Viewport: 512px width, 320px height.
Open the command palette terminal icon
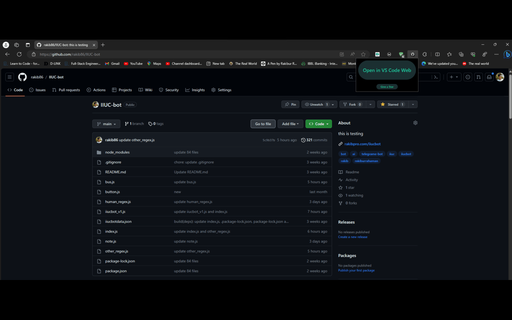[436, 77]
